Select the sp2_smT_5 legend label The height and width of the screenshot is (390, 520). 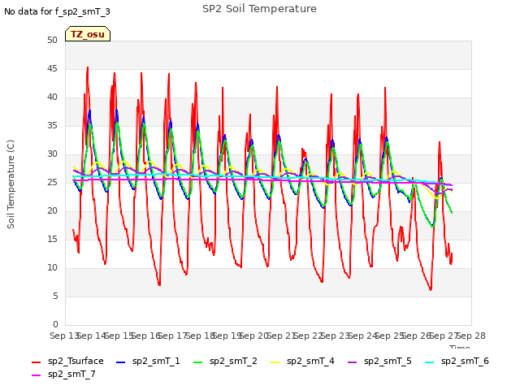[x=388, y=361]
